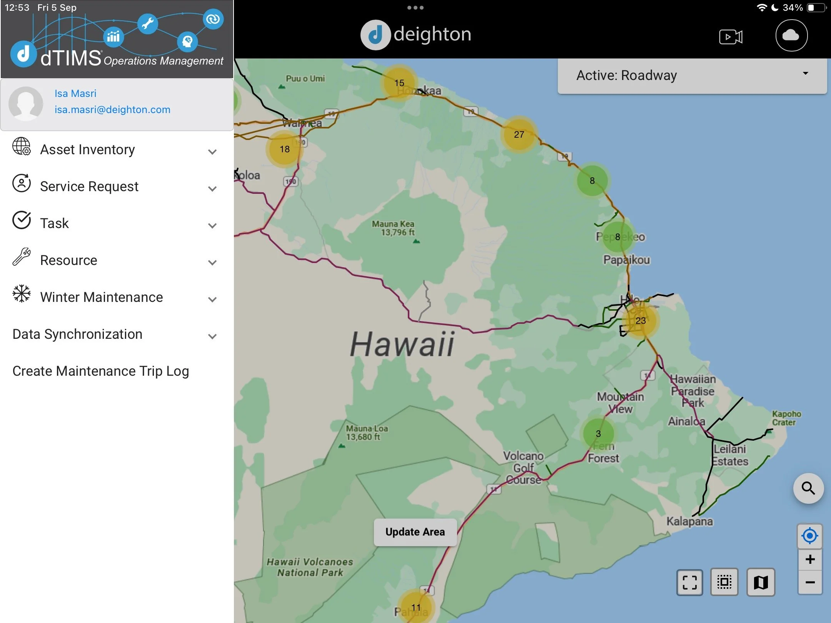831x623 pixels.
Task: Open Create Maintenance Trip Log
Action: tap(101, 371)
